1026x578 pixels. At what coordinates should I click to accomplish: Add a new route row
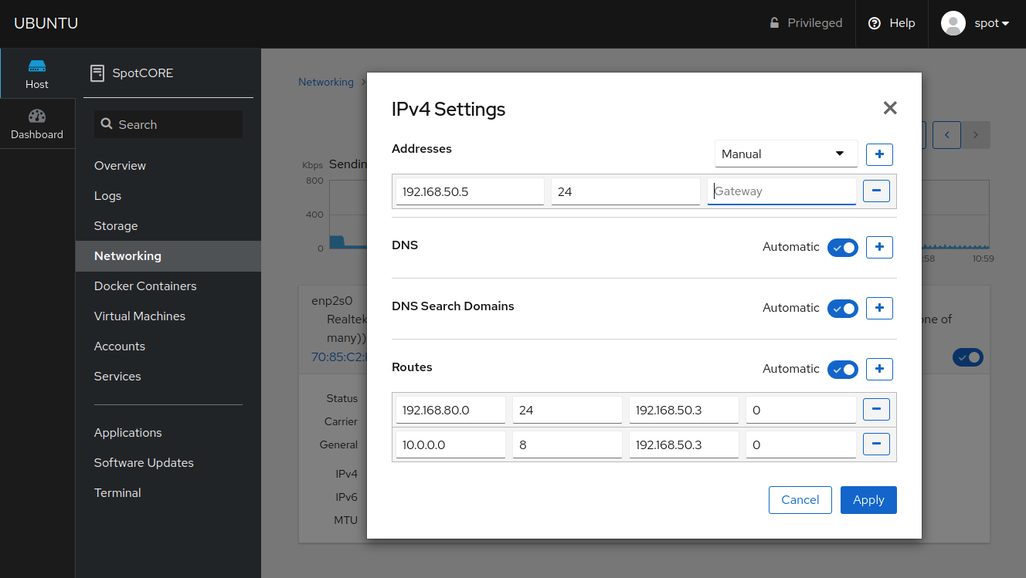click(x=879, y=369)
